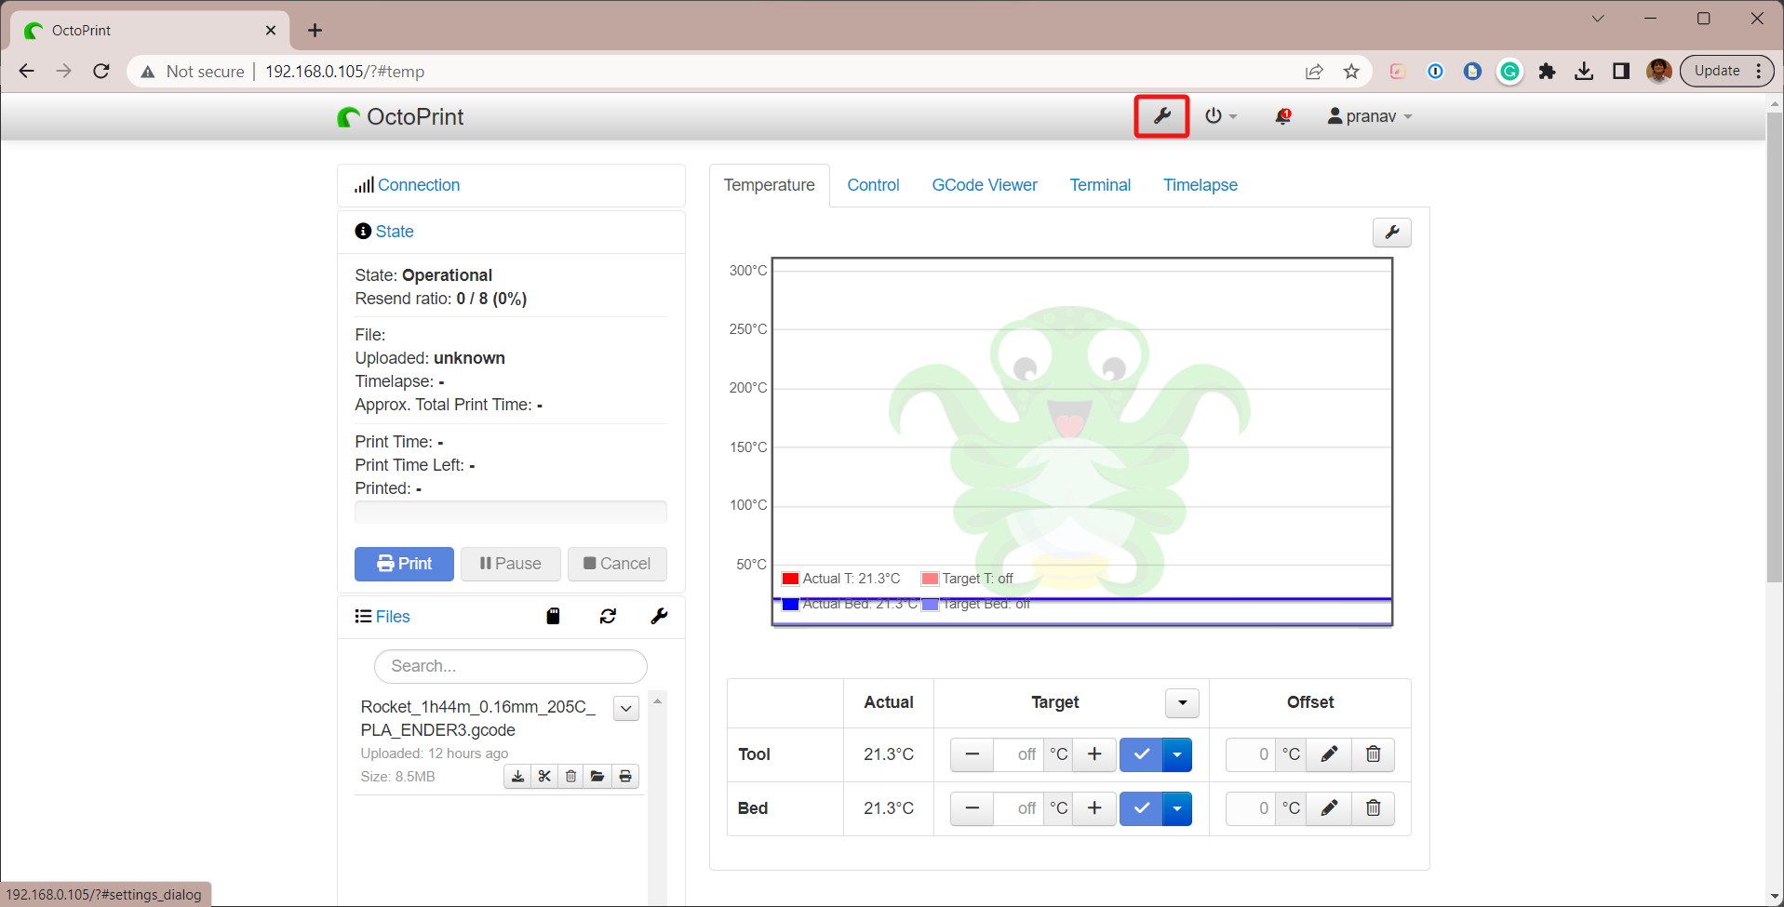Open a new browser tab
1784x907 pixels.
point(315,31)
